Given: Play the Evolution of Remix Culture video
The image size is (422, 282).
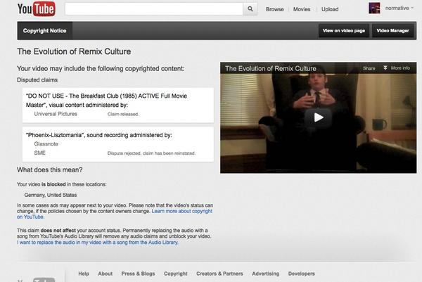Looking at the screenshot, I should (x=318, y=117).
